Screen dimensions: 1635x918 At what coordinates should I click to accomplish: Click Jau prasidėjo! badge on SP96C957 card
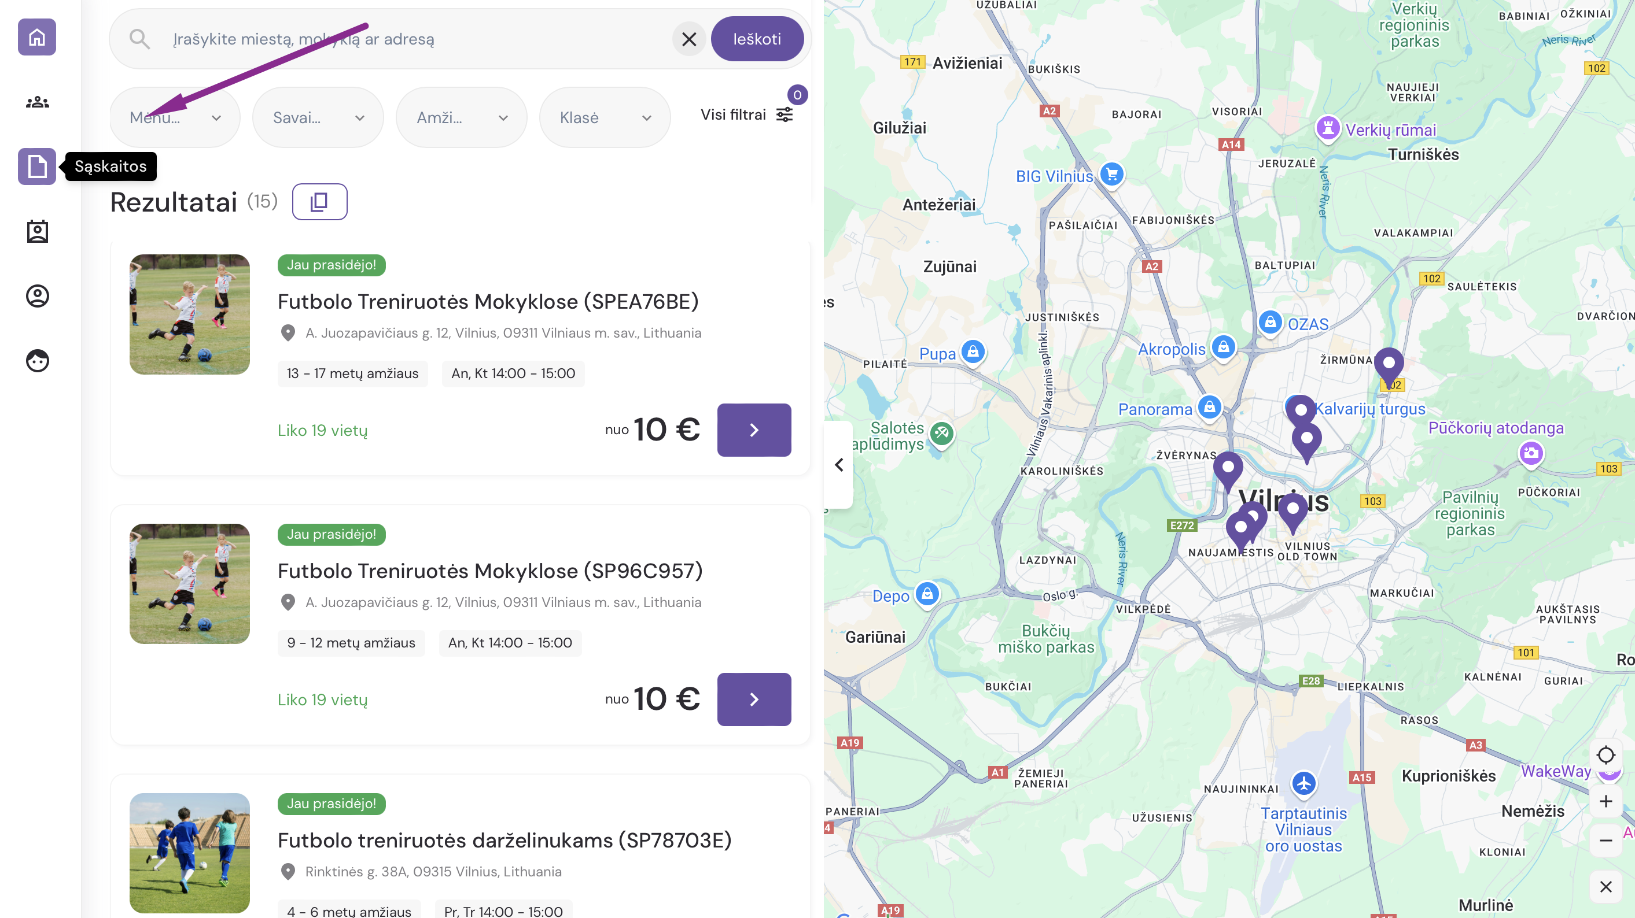coord(332,535)
